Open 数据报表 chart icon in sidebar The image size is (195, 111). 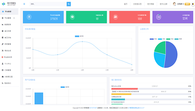click(x=2, y=25)
